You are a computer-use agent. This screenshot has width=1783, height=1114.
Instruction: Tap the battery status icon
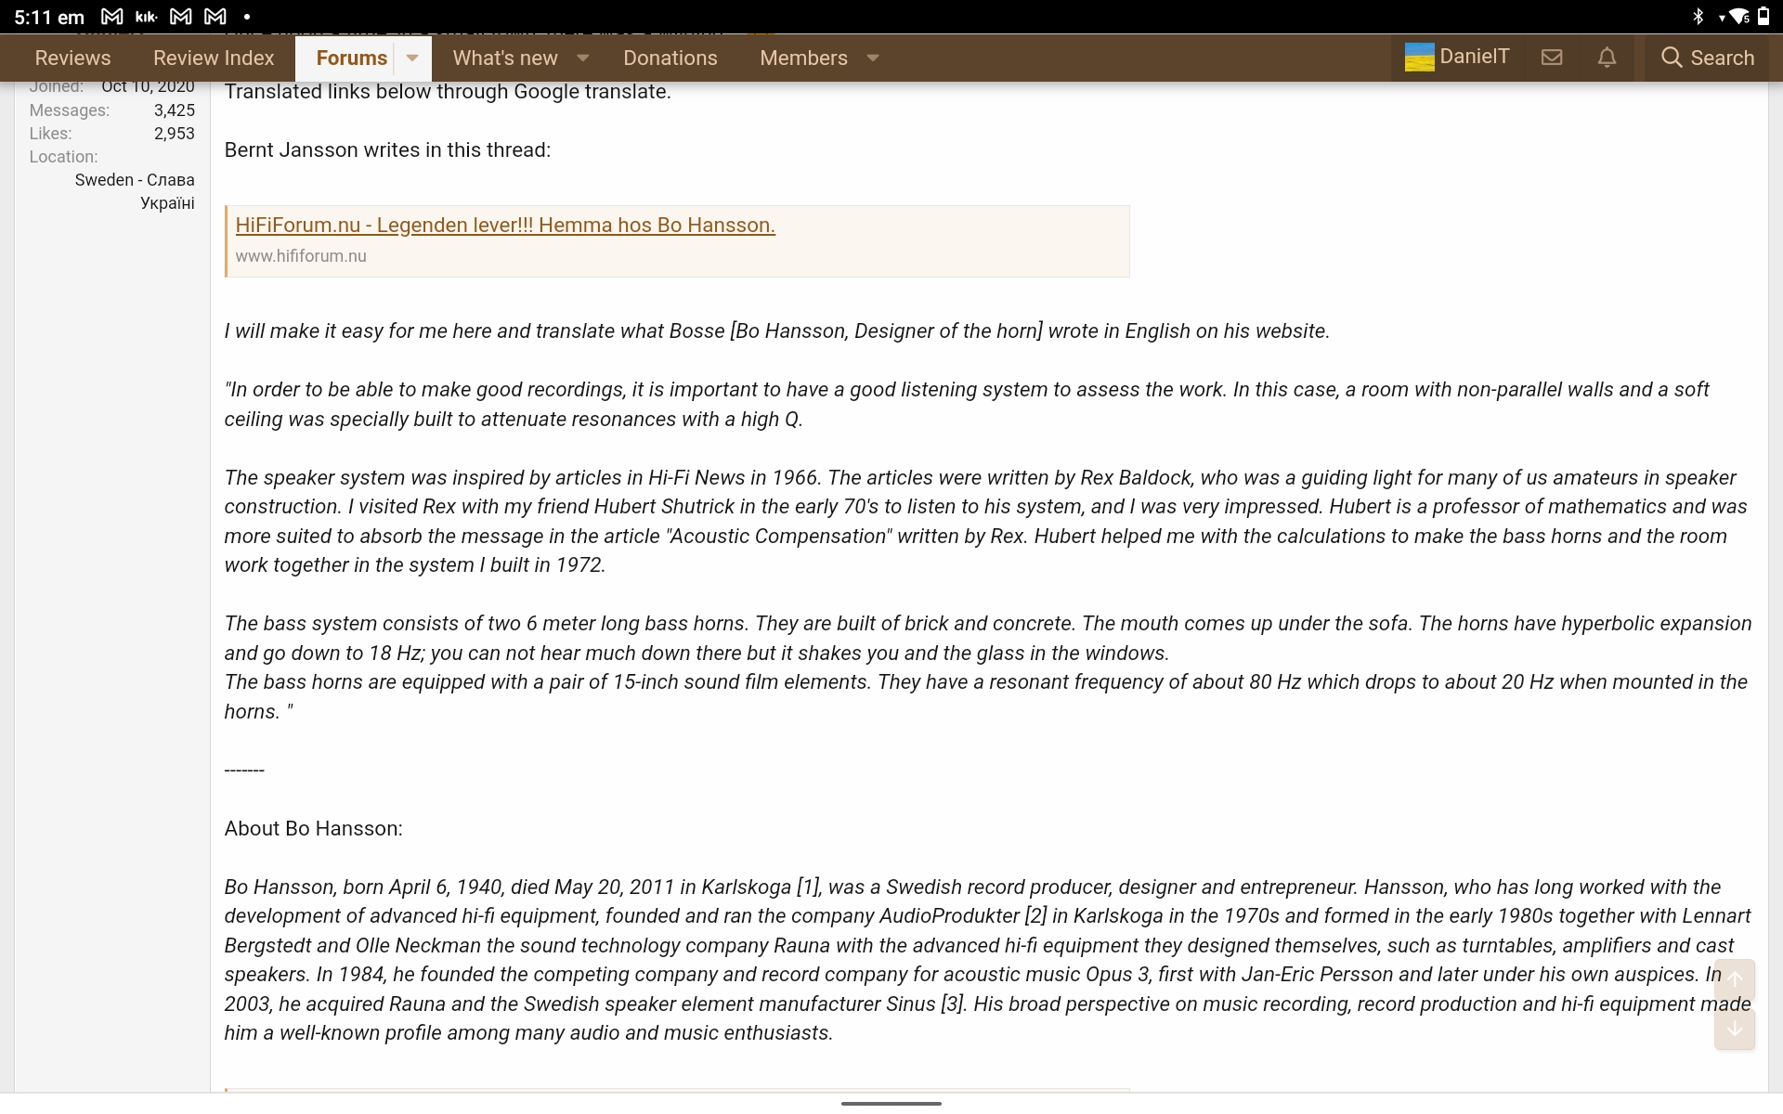pos(1763,17)
